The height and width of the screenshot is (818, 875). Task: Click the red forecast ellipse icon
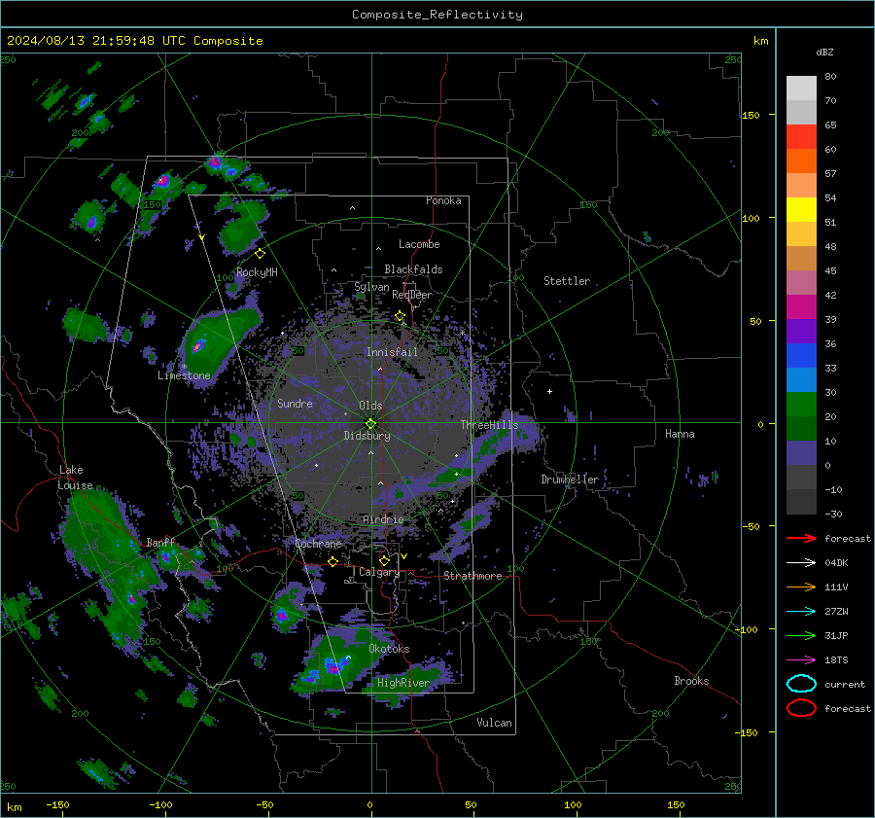coord(801,708)
